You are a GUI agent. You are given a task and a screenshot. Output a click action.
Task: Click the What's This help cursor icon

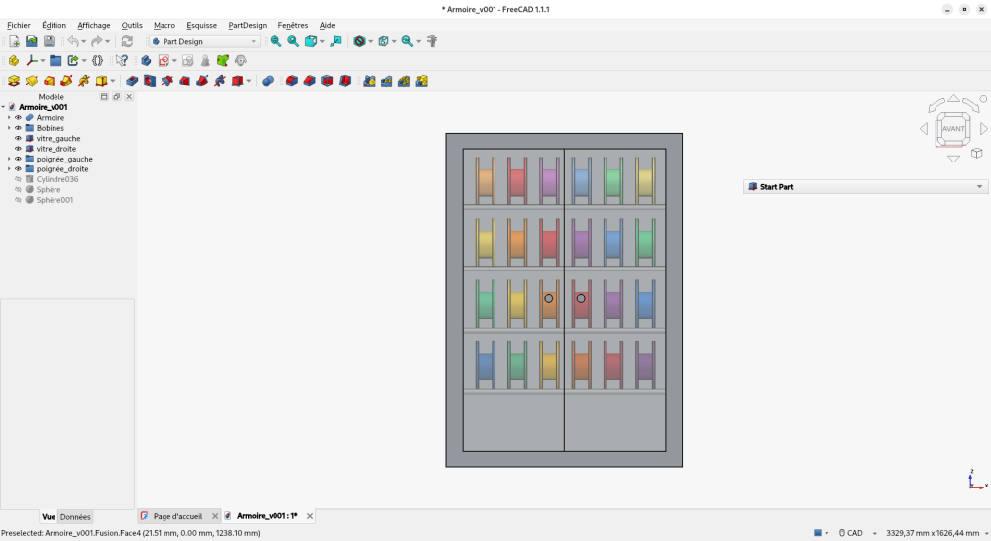121,60
